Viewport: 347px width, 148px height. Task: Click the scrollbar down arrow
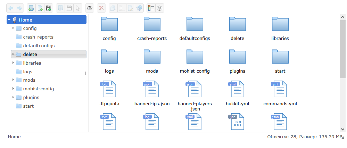[342, 129]
